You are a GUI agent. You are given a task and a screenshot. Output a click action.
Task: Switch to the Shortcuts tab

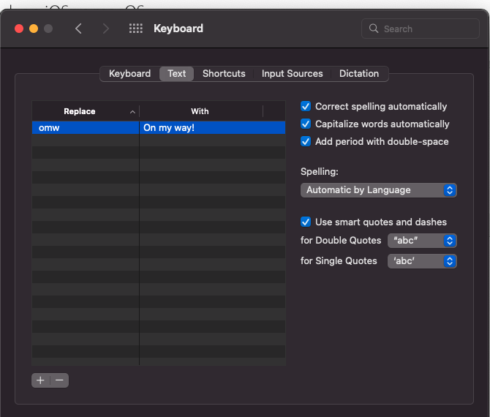coord(224,74)
